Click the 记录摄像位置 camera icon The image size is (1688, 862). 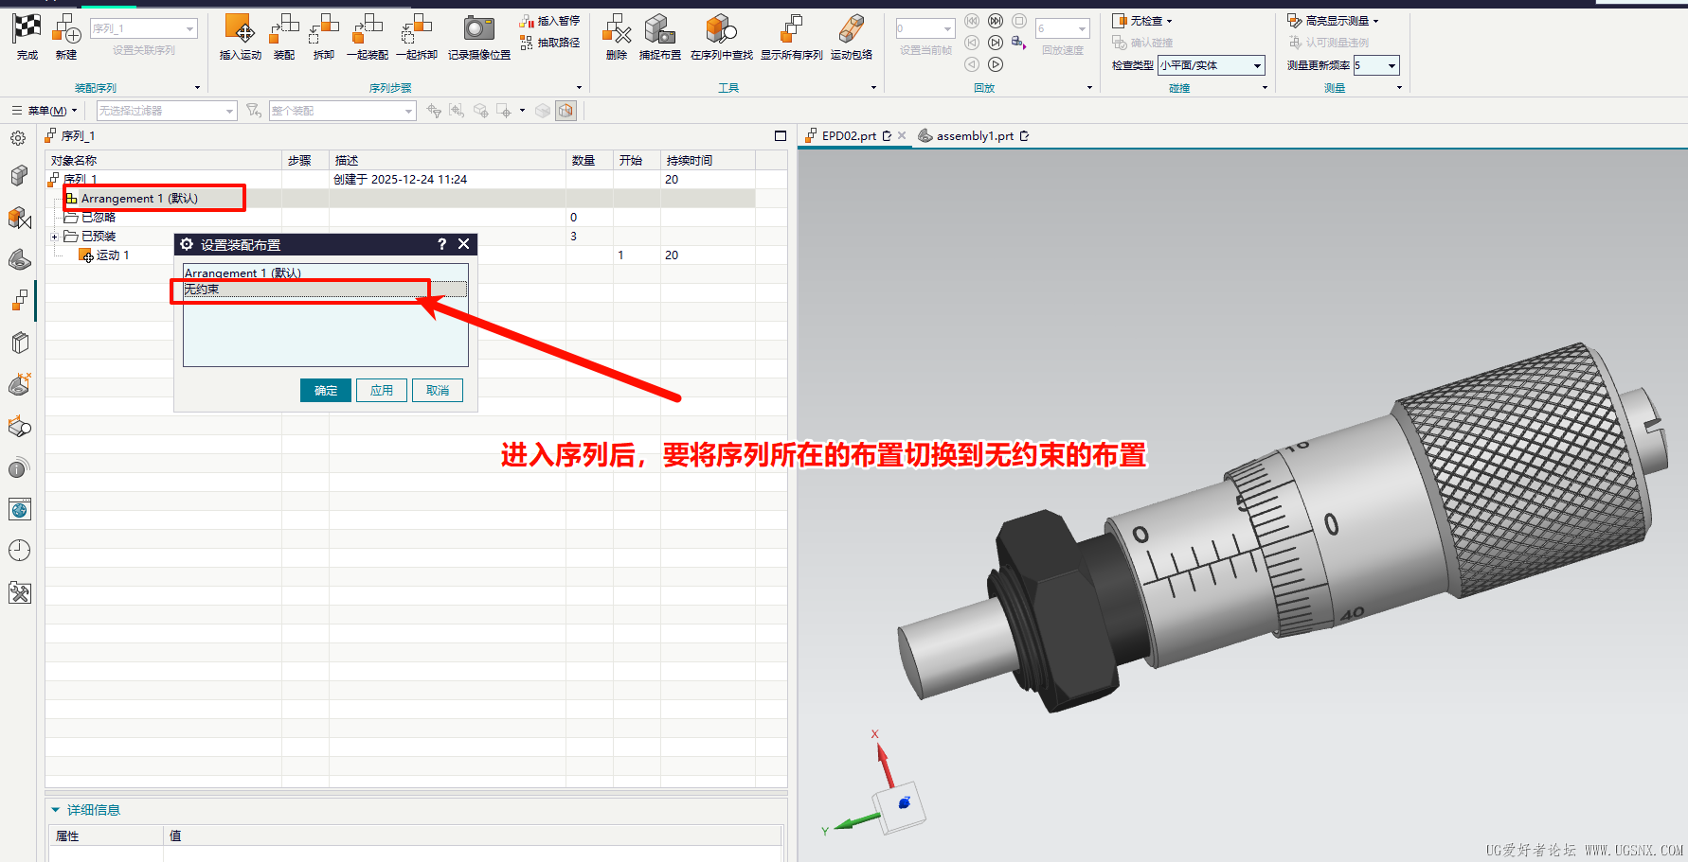click(x=479, y=28)
